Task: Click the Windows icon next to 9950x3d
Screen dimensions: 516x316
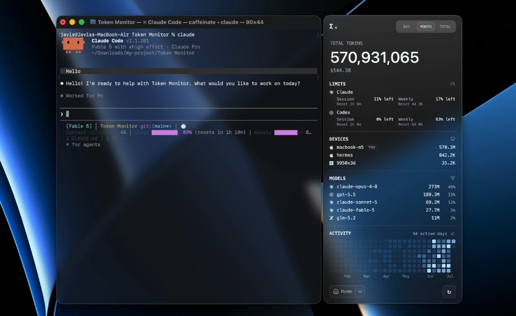Action: pos(331,164)
